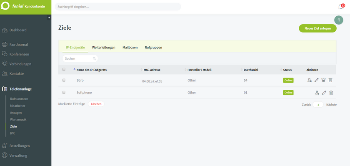The image size is (350, 166).
Task: Click the Suchen table search field
Action: [80, 58]
